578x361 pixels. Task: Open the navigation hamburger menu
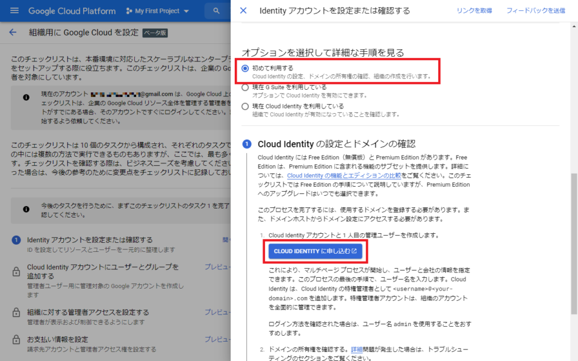coord(14,10)
